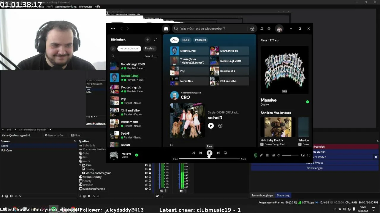Hide the Monitoraufnahme source
The width and height of the screenshot is (380, 213).
coord(146,189)
